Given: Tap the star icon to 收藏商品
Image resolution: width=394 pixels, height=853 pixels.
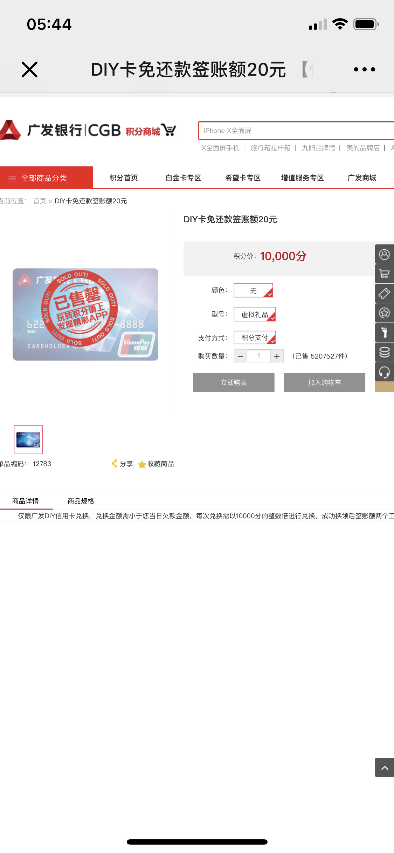Looking at the screenshot, I should 142,464.
